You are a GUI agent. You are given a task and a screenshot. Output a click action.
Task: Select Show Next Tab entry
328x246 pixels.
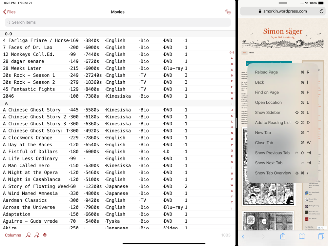click(283, 163)
